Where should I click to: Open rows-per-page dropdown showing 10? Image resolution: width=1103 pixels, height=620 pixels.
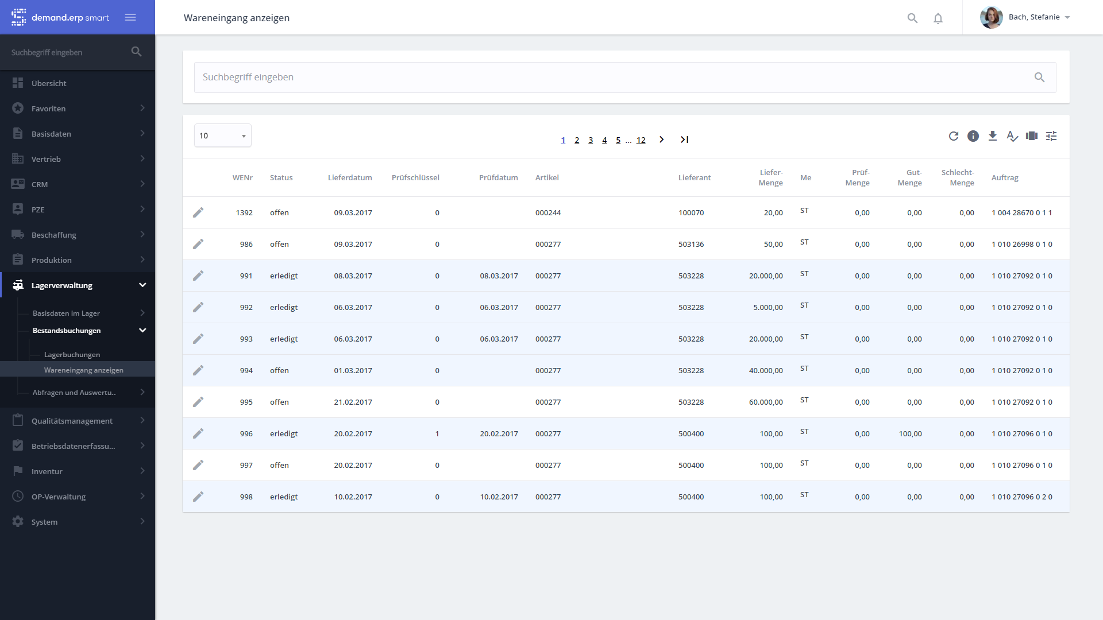(223, 136)
